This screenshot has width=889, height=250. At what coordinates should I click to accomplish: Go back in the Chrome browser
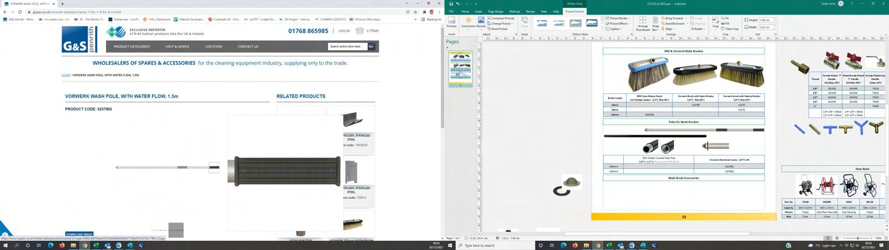click(x=5, y=12)
